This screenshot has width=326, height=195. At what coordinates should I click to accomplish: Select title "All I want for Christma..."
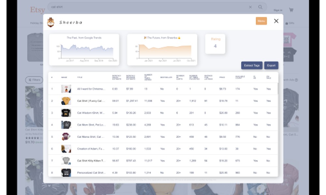point(91,89)
